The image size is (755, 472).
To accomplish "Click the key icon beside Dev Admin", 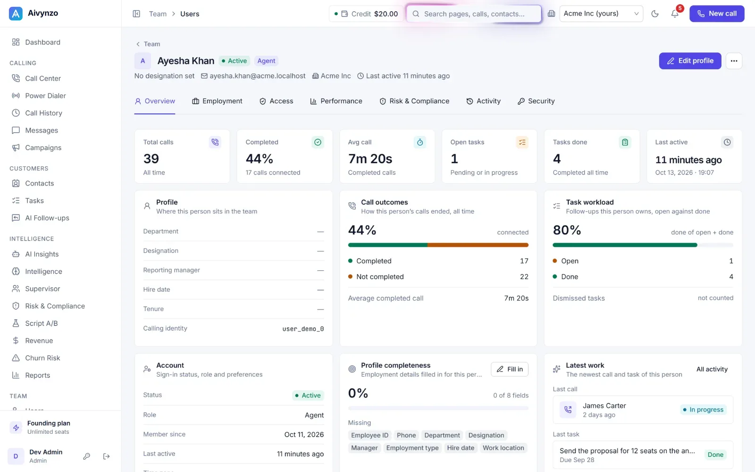I will click(87, 456).
